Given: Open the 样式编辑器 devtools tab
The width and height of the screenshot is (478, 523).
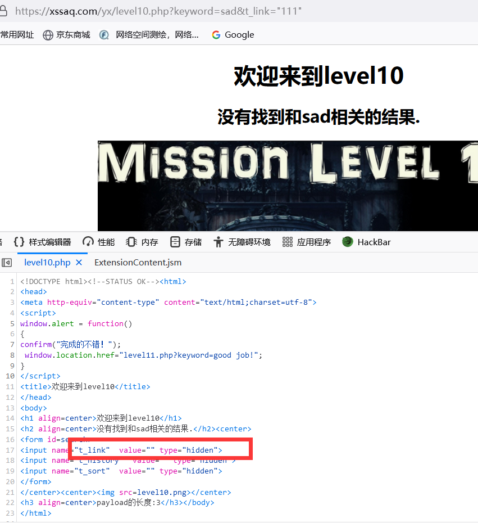Looking at the screenshot, I should 42,242.
